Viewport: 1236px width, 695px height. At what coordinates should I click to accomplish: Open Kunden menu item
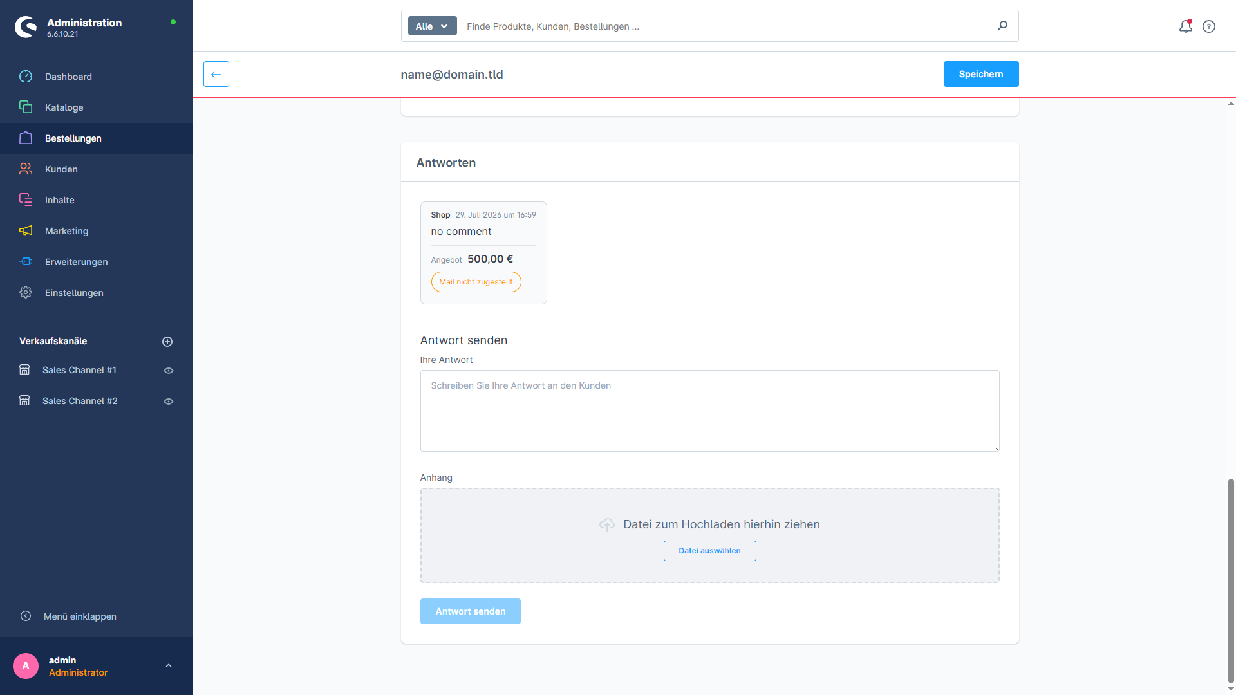(97, 169)
